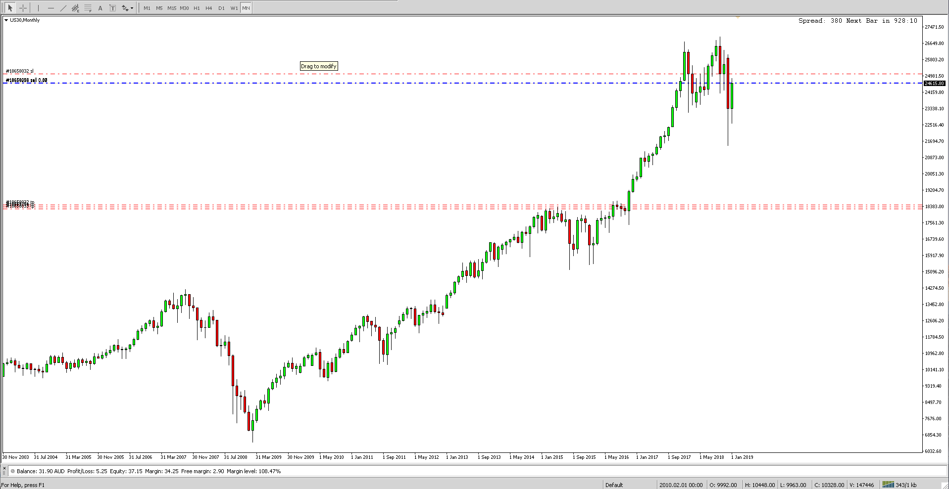Click the Margin: 34.25 value
This screenshot has width=949, height=489.
click(x=162, y=471)
